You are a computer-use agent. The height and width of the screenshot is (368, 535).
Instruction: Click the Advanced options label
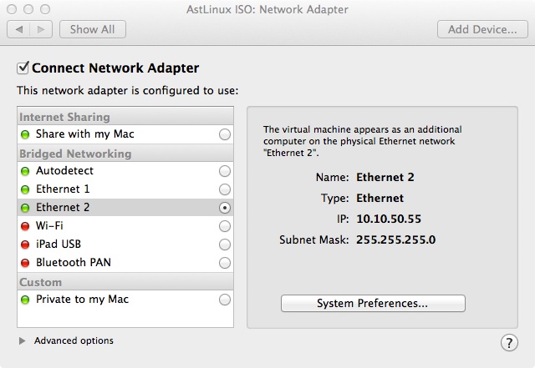pos(74,340)
